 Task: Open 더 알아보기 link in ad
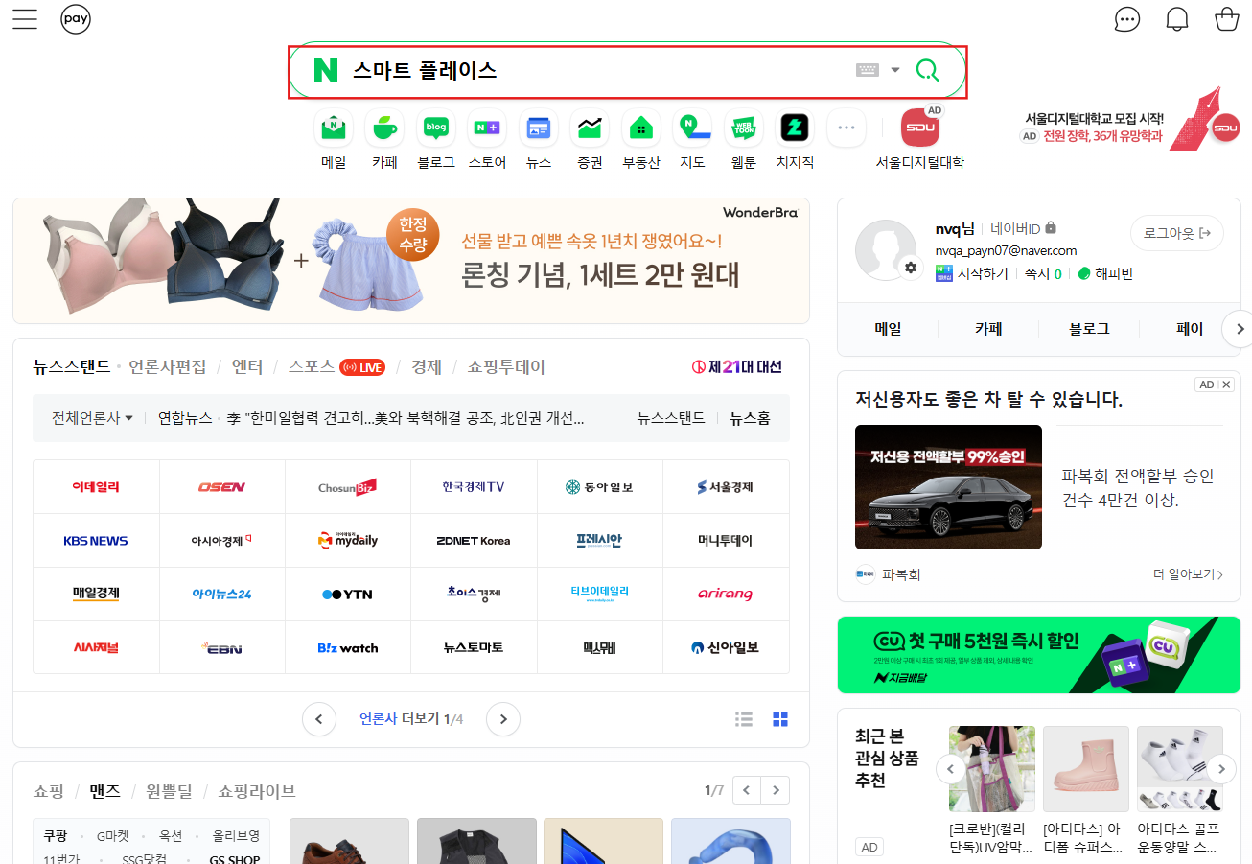[1189, 574]
